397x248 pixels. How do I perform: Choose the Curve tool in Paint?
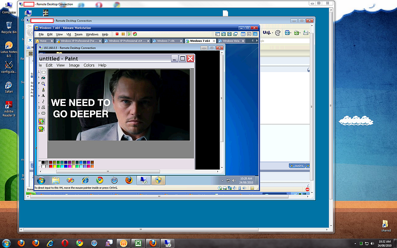click(x=43, y=101)
